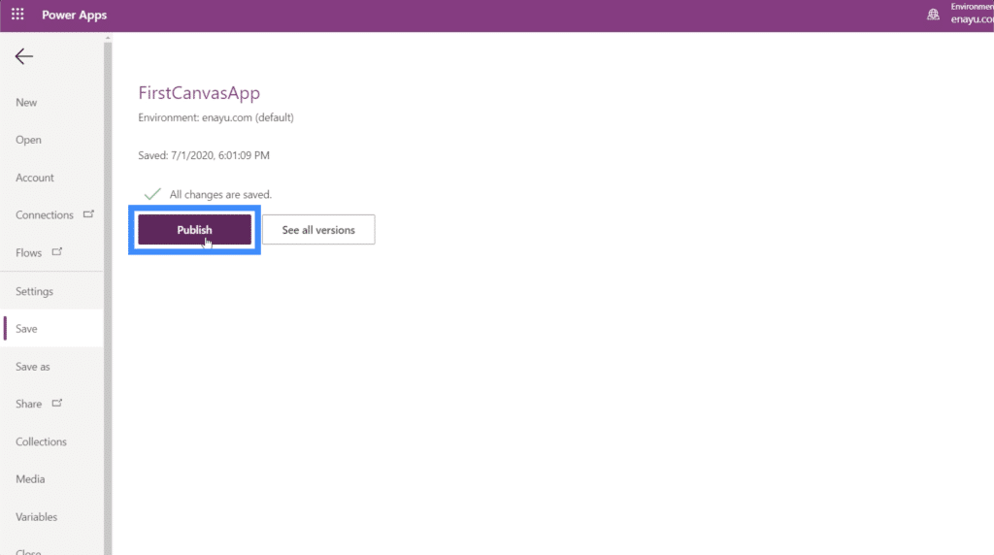Click the external link icon next to Connections
This screenshot has height=555, width=994.
[88, 214]
